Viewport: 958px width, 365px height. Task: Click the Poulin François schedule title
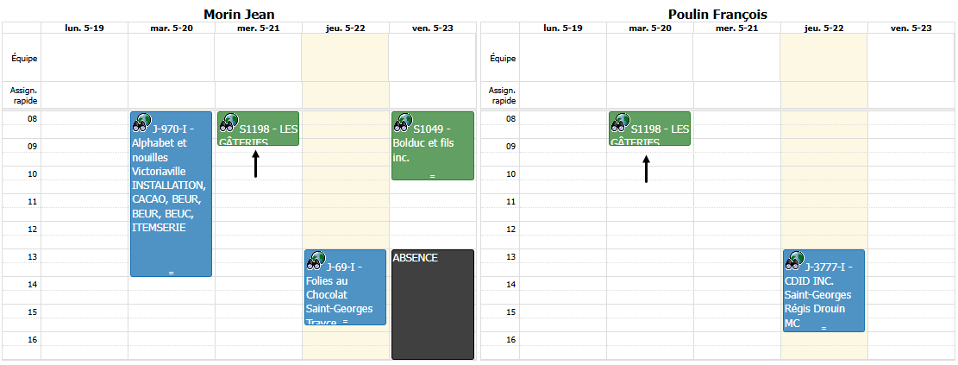pyautogui.click(x=718, y=14)
